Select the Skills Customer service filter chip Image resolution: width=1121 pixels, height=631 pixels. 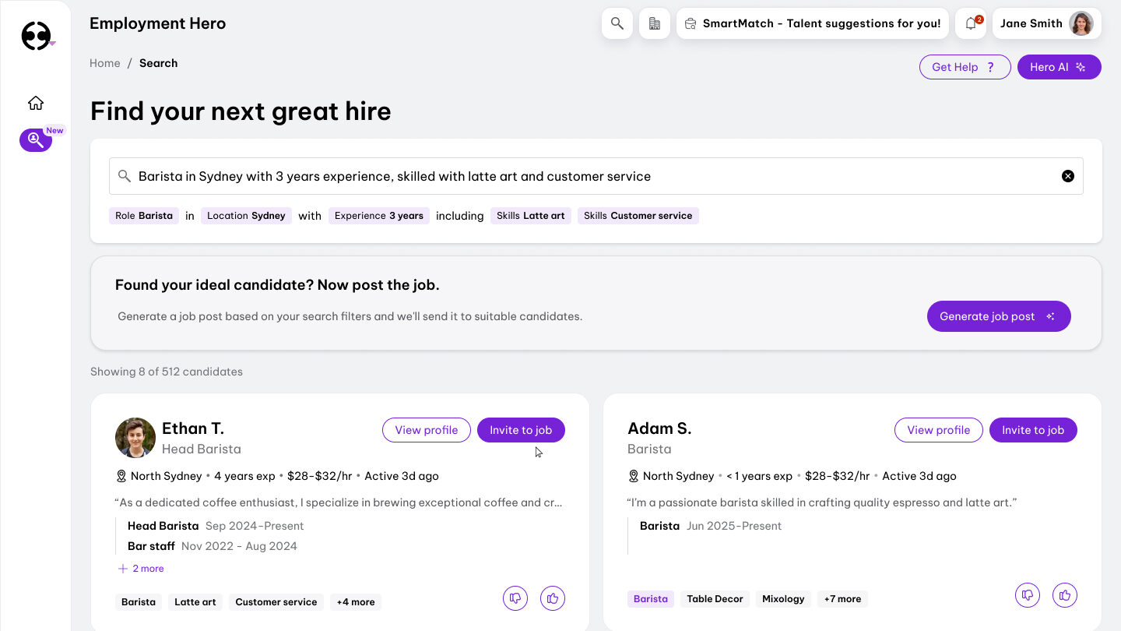coord(638,216)
